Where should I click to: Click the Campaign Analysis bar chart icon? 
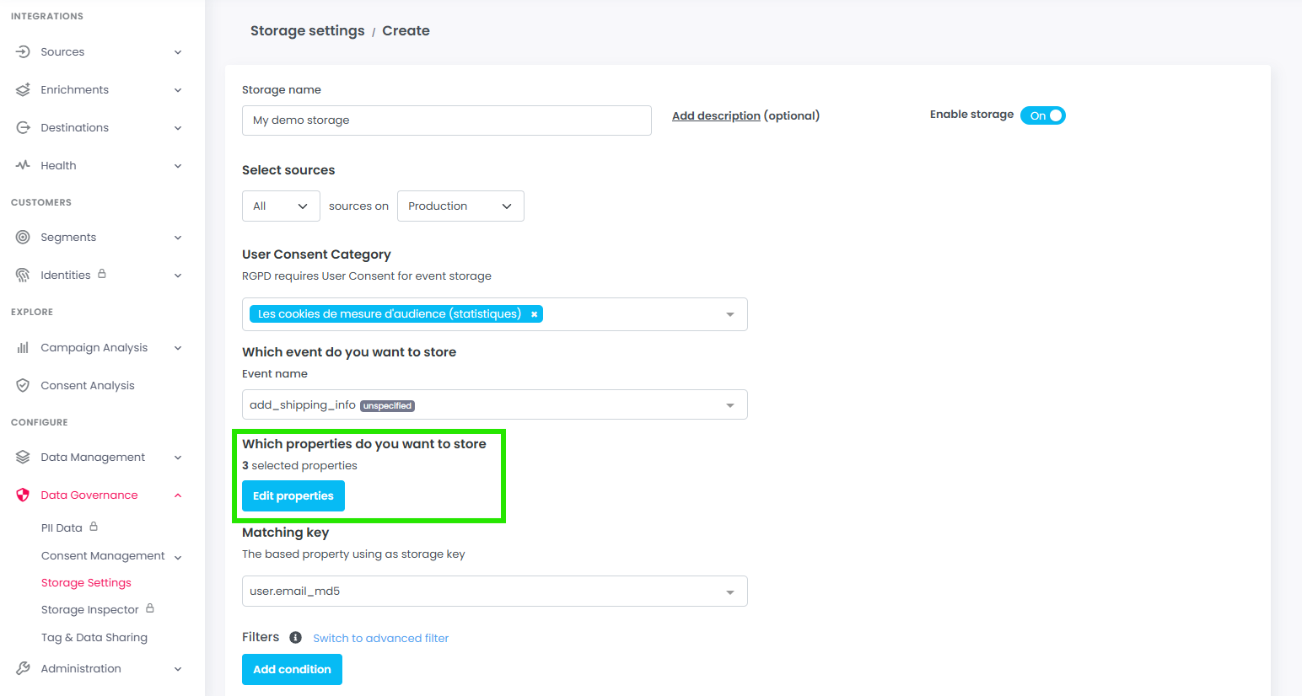click(x=23, y=348)
